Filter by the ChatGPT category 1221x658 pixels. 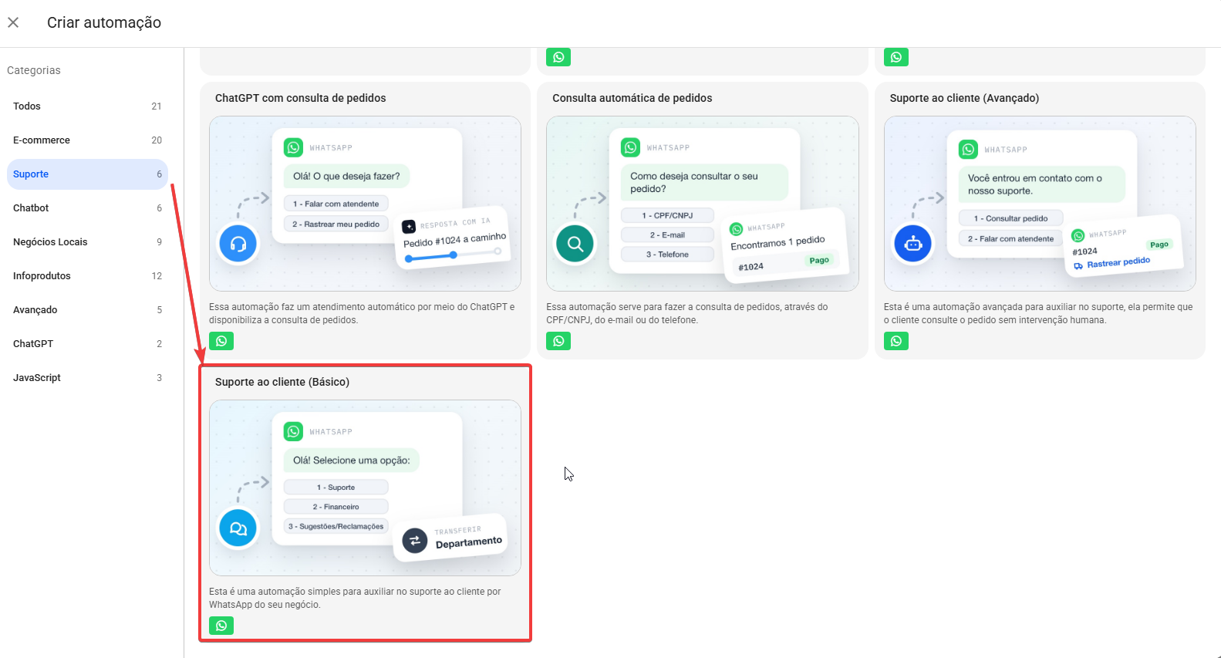coord(87,344)
